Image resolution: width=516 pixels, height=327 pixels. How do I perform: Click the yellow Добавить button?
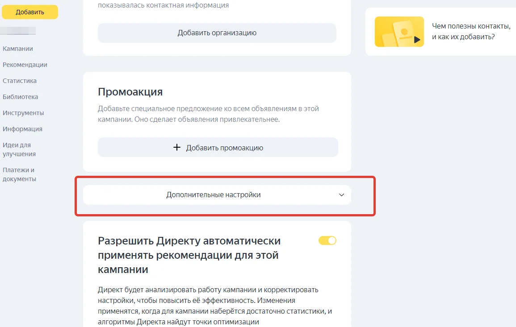pos(30,12)
